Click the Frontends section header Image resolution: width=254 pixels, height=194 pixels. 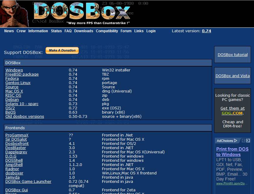click(x=108, y=128)
